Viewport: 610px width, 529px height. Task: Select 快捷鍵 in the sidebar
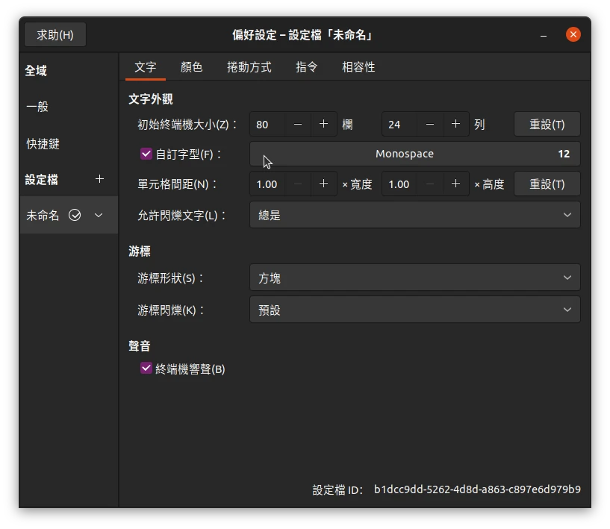click(x=43, y=144)
